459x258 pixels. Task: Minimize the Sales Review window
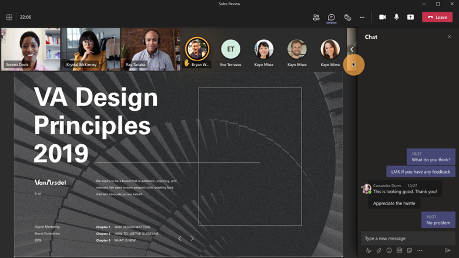pos(424,4)
